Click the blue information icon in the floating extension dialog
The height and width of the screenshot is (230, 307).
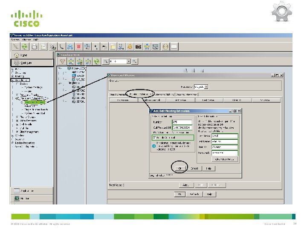pyautogui.click(x=154, y=146)
